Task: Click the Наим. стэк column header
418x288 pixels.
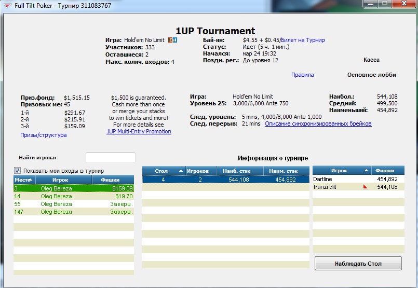Action: pos(286,171)
